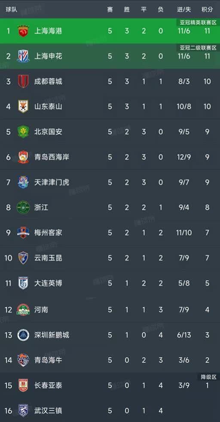This screenshot has height=422, width=220.
Task: Open the 北京国安 green badge icon
Action: coord(23,132)
